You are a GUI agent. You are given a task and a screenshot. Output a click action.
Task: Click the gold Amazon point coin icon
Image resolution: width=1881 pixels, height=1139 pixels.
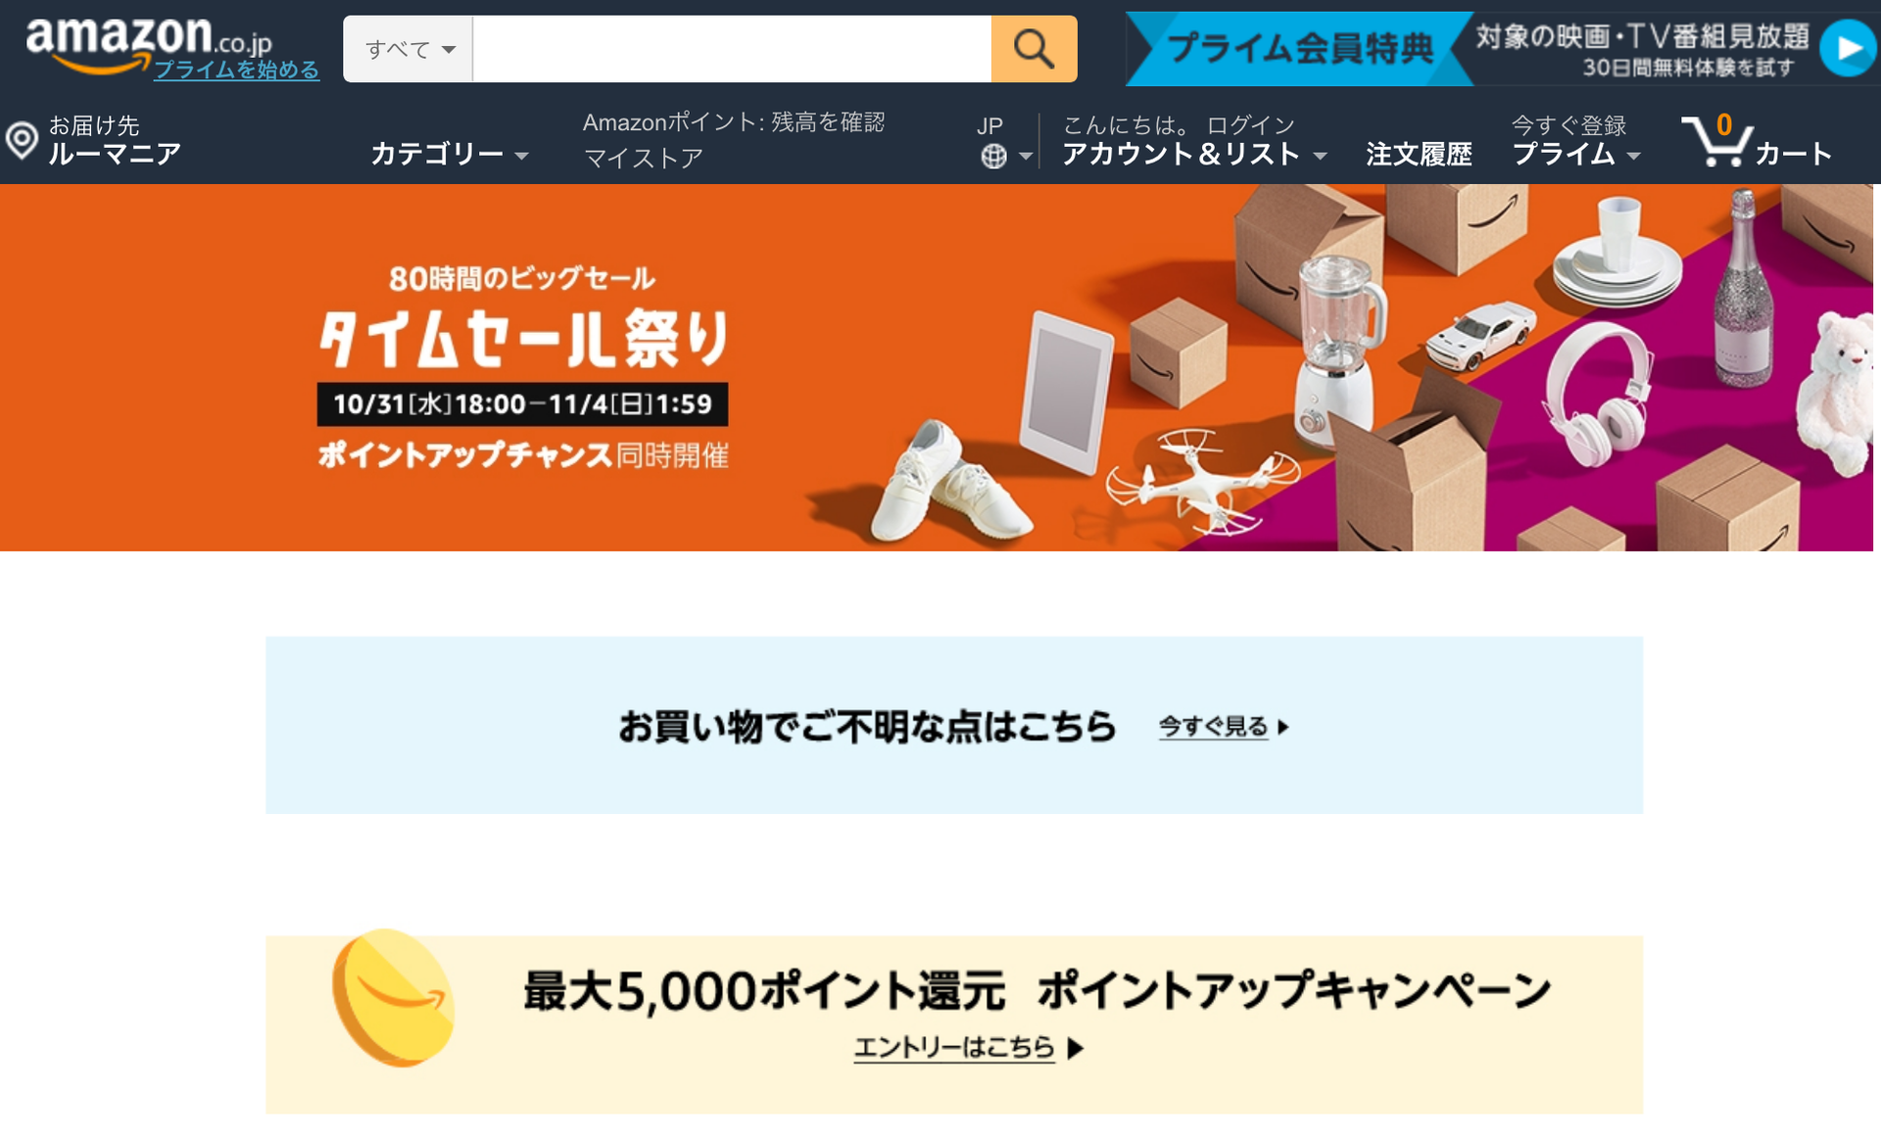393,997
